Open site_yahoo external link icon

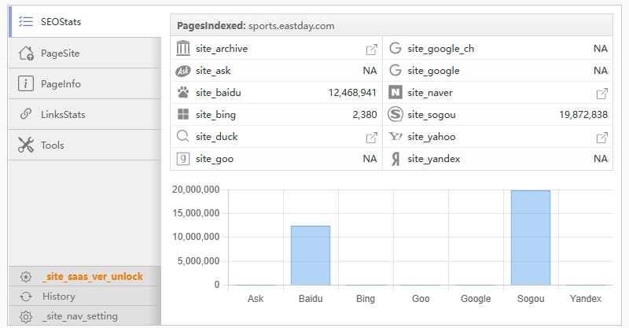(601, 138)
